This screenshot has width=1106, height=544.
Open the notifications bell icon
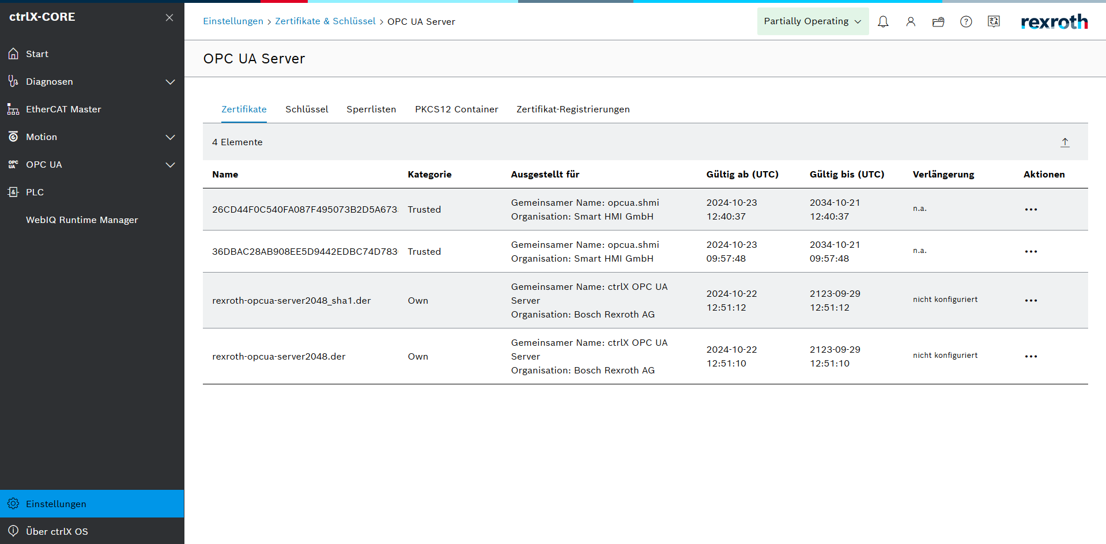tap(882, 22)
